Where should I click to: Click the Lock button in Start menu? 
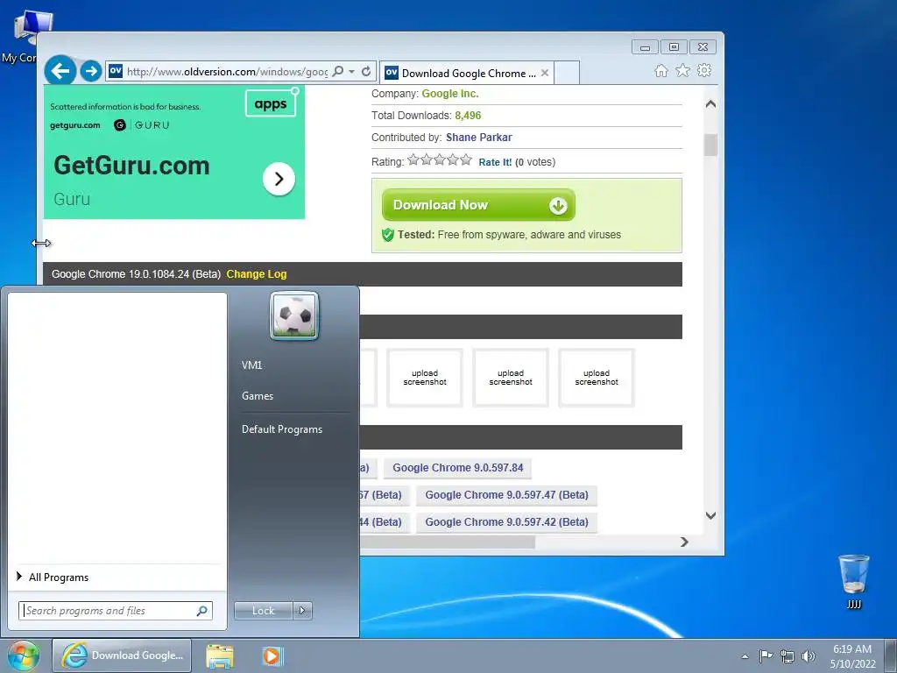(x=263, y=611)
